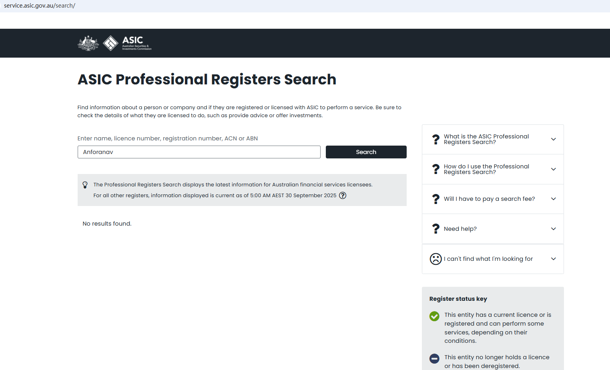
Task: Click the green tick current licence status icon
Action: tap(434, 316)
